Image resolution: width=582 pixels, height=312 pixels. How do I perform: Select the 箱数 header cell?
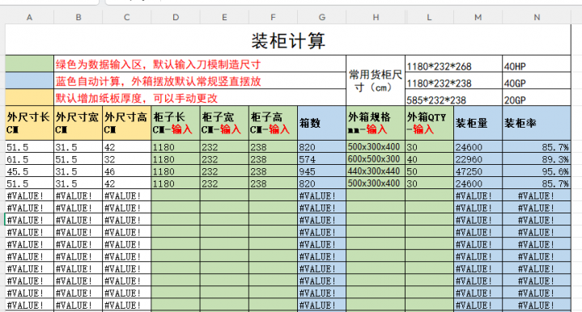point(322,123)
